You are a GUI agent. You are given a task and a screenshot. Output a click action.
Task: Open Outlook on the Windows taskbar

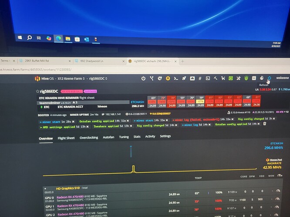[x=87, y=39]
